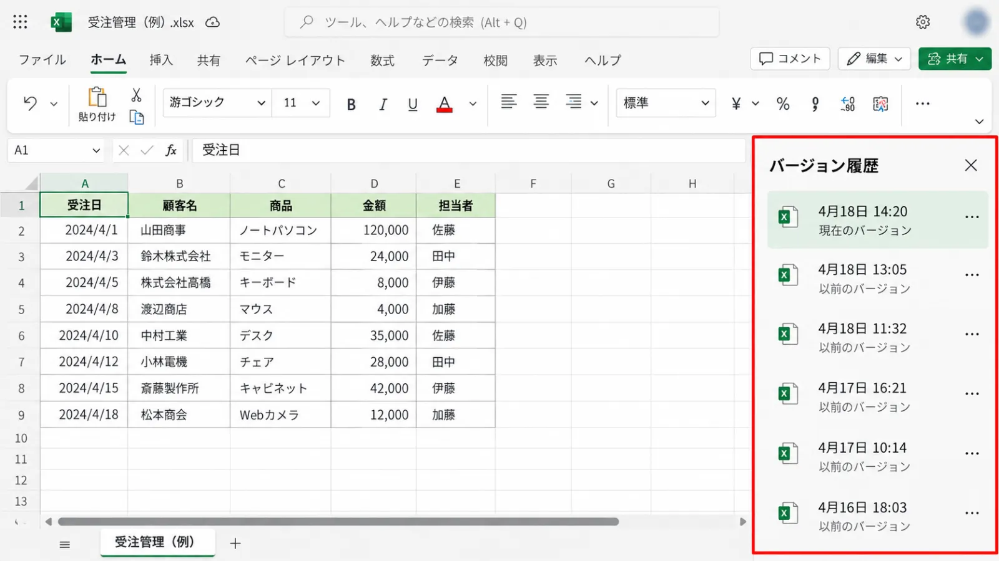Open version 4月18日 13:05
The width and height of the screenshot is (999, 561).
tap(878, 278)
